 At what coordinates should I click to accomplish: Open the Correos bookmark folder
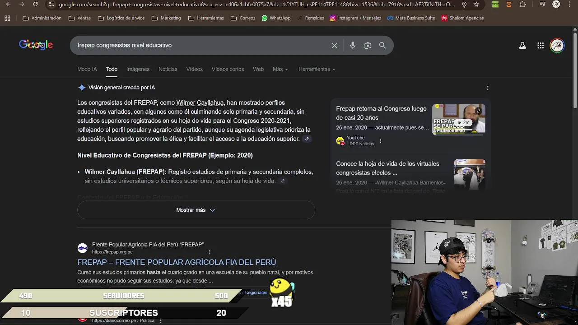(x=243, y=18)
